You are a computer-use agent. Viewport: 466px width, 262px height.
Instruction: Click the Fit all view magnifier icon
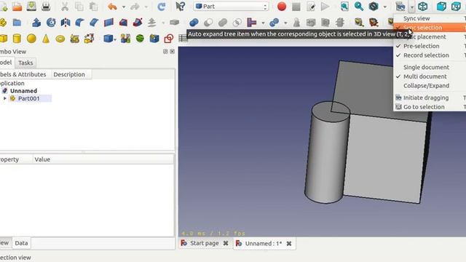point(344,7)
